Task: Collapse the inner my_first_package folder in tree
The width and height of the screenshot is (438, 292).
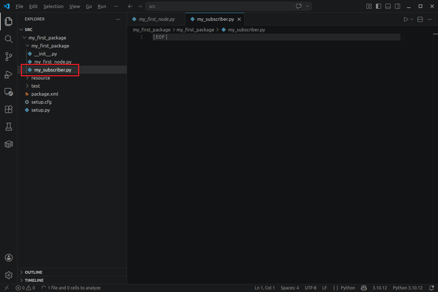Action: pos(72,46)
